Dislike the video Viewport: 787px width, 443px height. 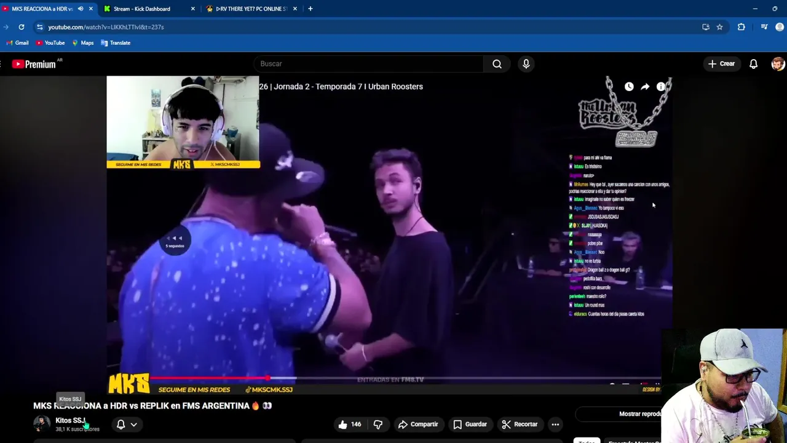coord(378,425)
